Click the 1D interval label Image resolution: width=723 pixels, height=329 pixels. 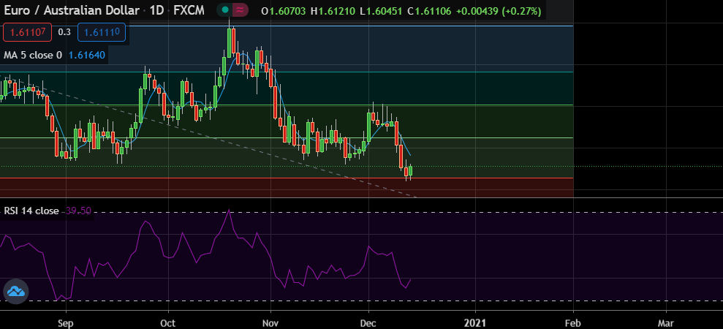(156, 10)
